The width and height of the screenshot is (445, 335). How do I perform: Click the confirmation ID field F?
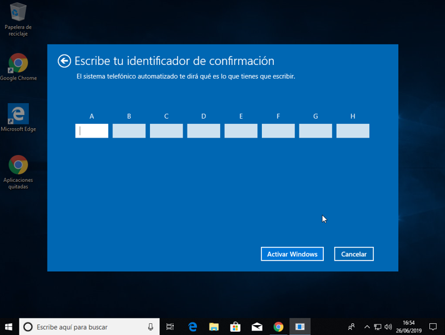pyautogui.click(x=278, y=131)
